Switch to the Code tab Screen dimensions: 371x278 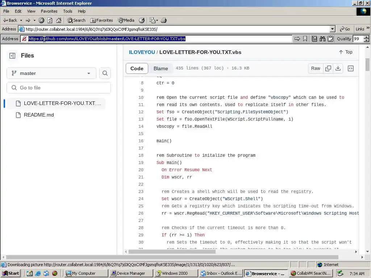137,68
